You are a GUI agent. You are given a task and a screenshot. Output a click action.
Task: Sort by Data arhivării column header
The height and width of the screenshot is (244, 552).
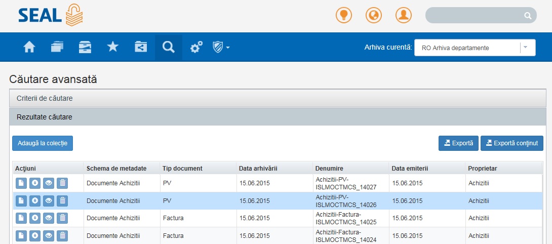(x=274, y=168)
